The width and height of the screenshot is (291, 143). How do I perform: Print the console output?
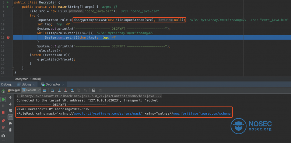(x=10, y=124)
